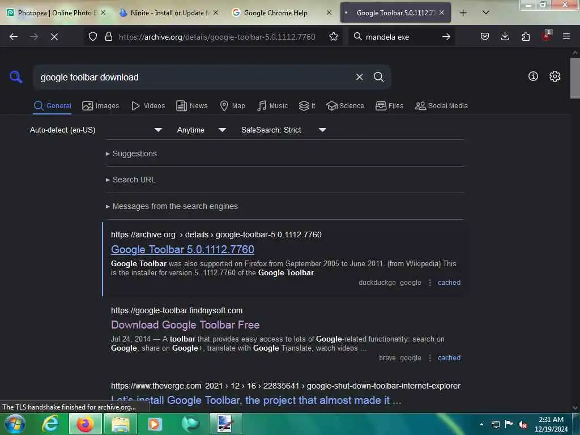
Task: Open more options for findmysoft result
Action: tap(429, 358)
